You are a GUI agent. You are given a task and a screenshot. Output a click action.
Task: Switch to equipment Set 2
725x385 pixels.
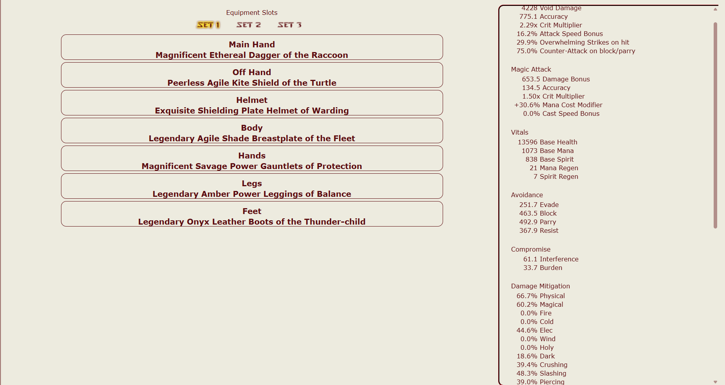click(x=248, y=25)
